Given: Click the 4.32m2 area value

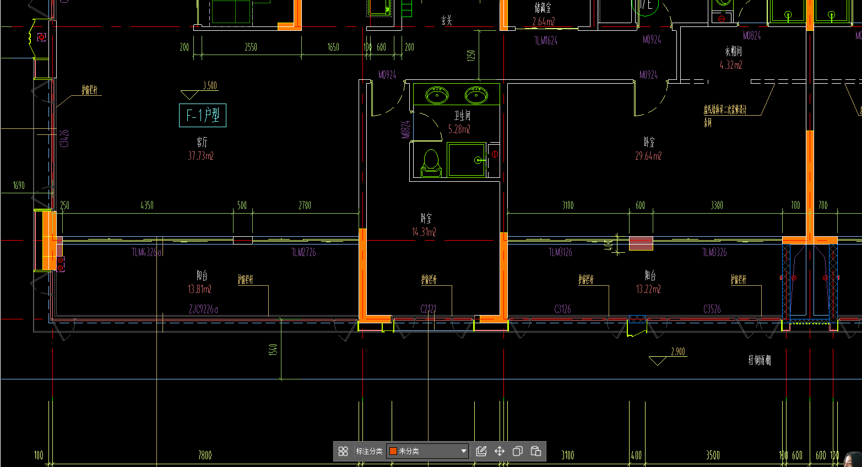Looking at the screenshot, I should [731, 65].
